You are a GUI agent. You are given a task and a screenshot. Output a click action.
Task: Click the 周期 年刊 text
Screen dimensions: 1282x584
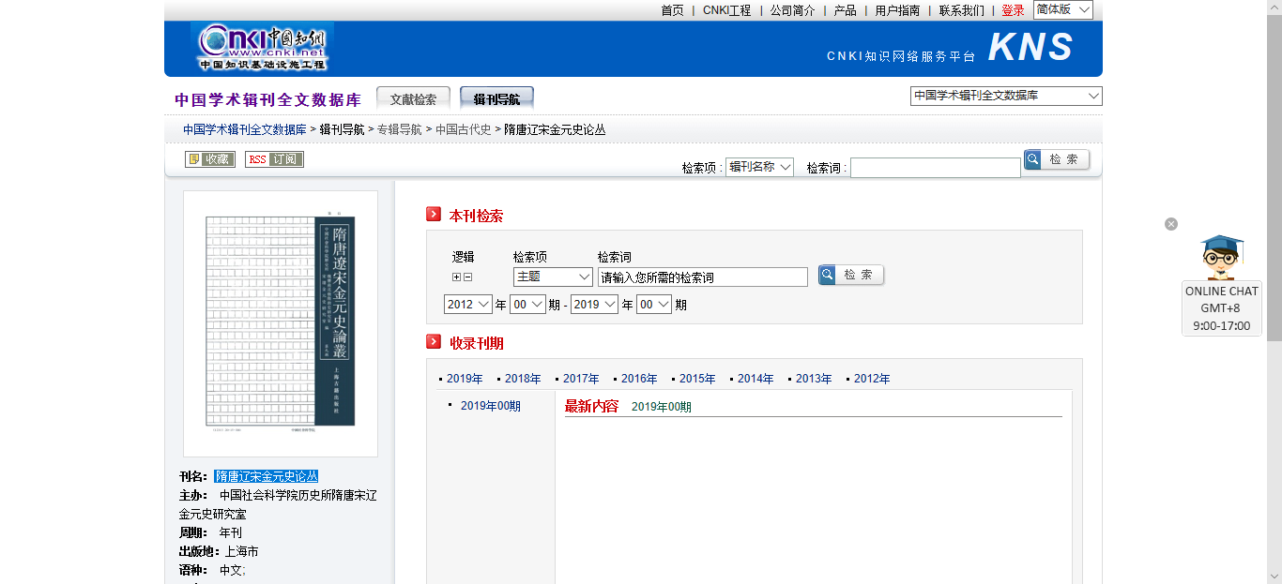tap(210, 532)
